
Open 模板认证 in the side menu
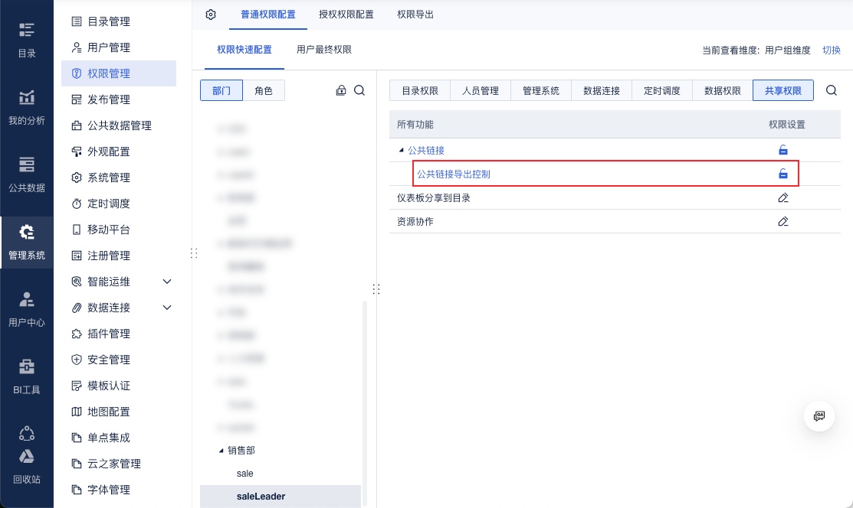[119, 386]
